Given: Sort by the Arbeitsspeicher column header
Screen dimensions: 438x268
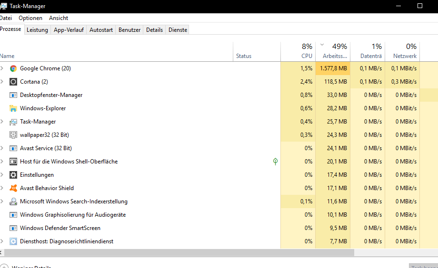Looking at the screenshot, I should point(333,52).
